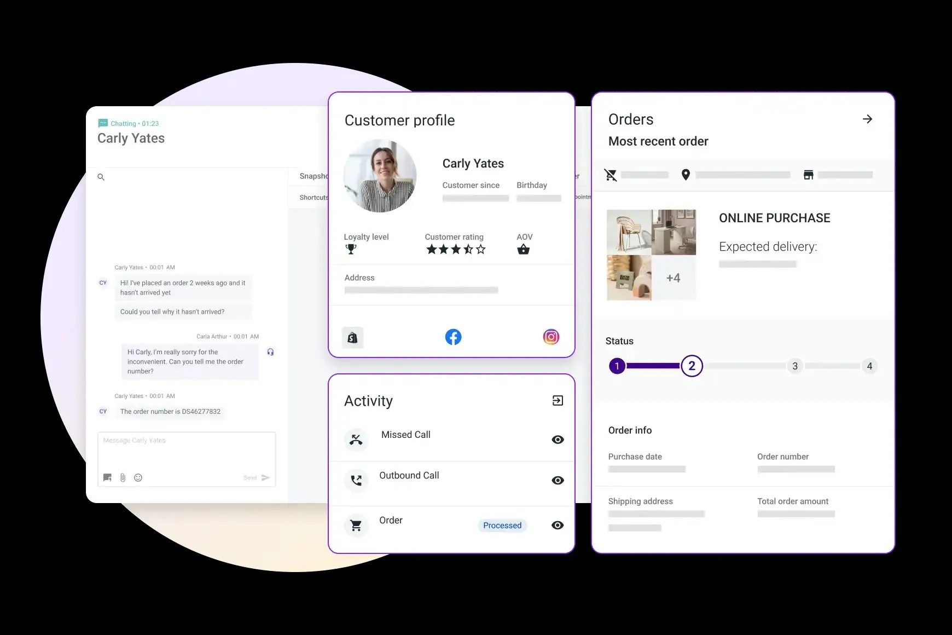View Missed Call details with eye icon
The image size is (952, 635).
558,440
